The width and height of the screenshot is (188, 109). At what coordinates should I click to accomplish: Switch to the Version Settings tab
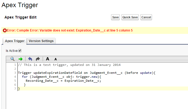[x=41, y=41]
